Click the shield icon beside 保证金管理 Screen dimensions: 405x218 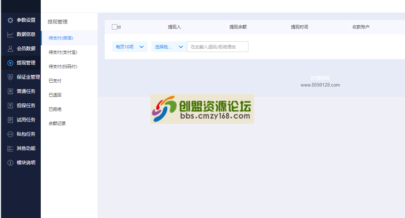click(x=10, y=77)
